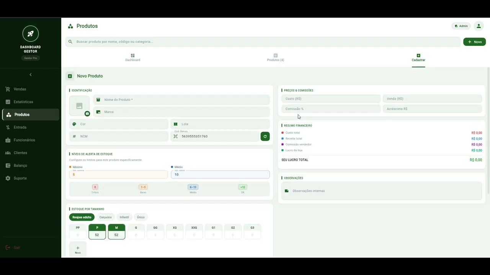Select the PP size box
Viewport: 490px width, 275px height.
coord(78,231)
